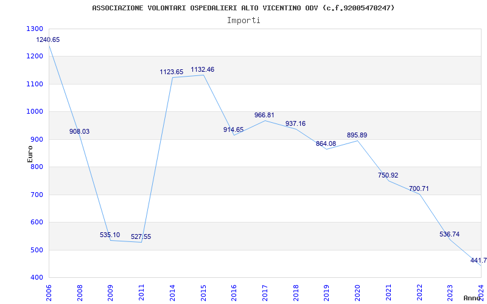487x304 pixels.
Task: Click the 1200 y-axis tick label
Action: [35, 57]
